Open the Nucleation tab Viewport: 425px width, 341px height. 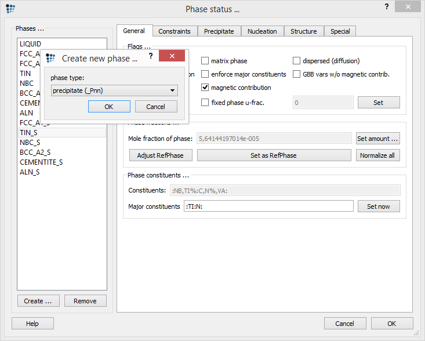pos(262,31)
